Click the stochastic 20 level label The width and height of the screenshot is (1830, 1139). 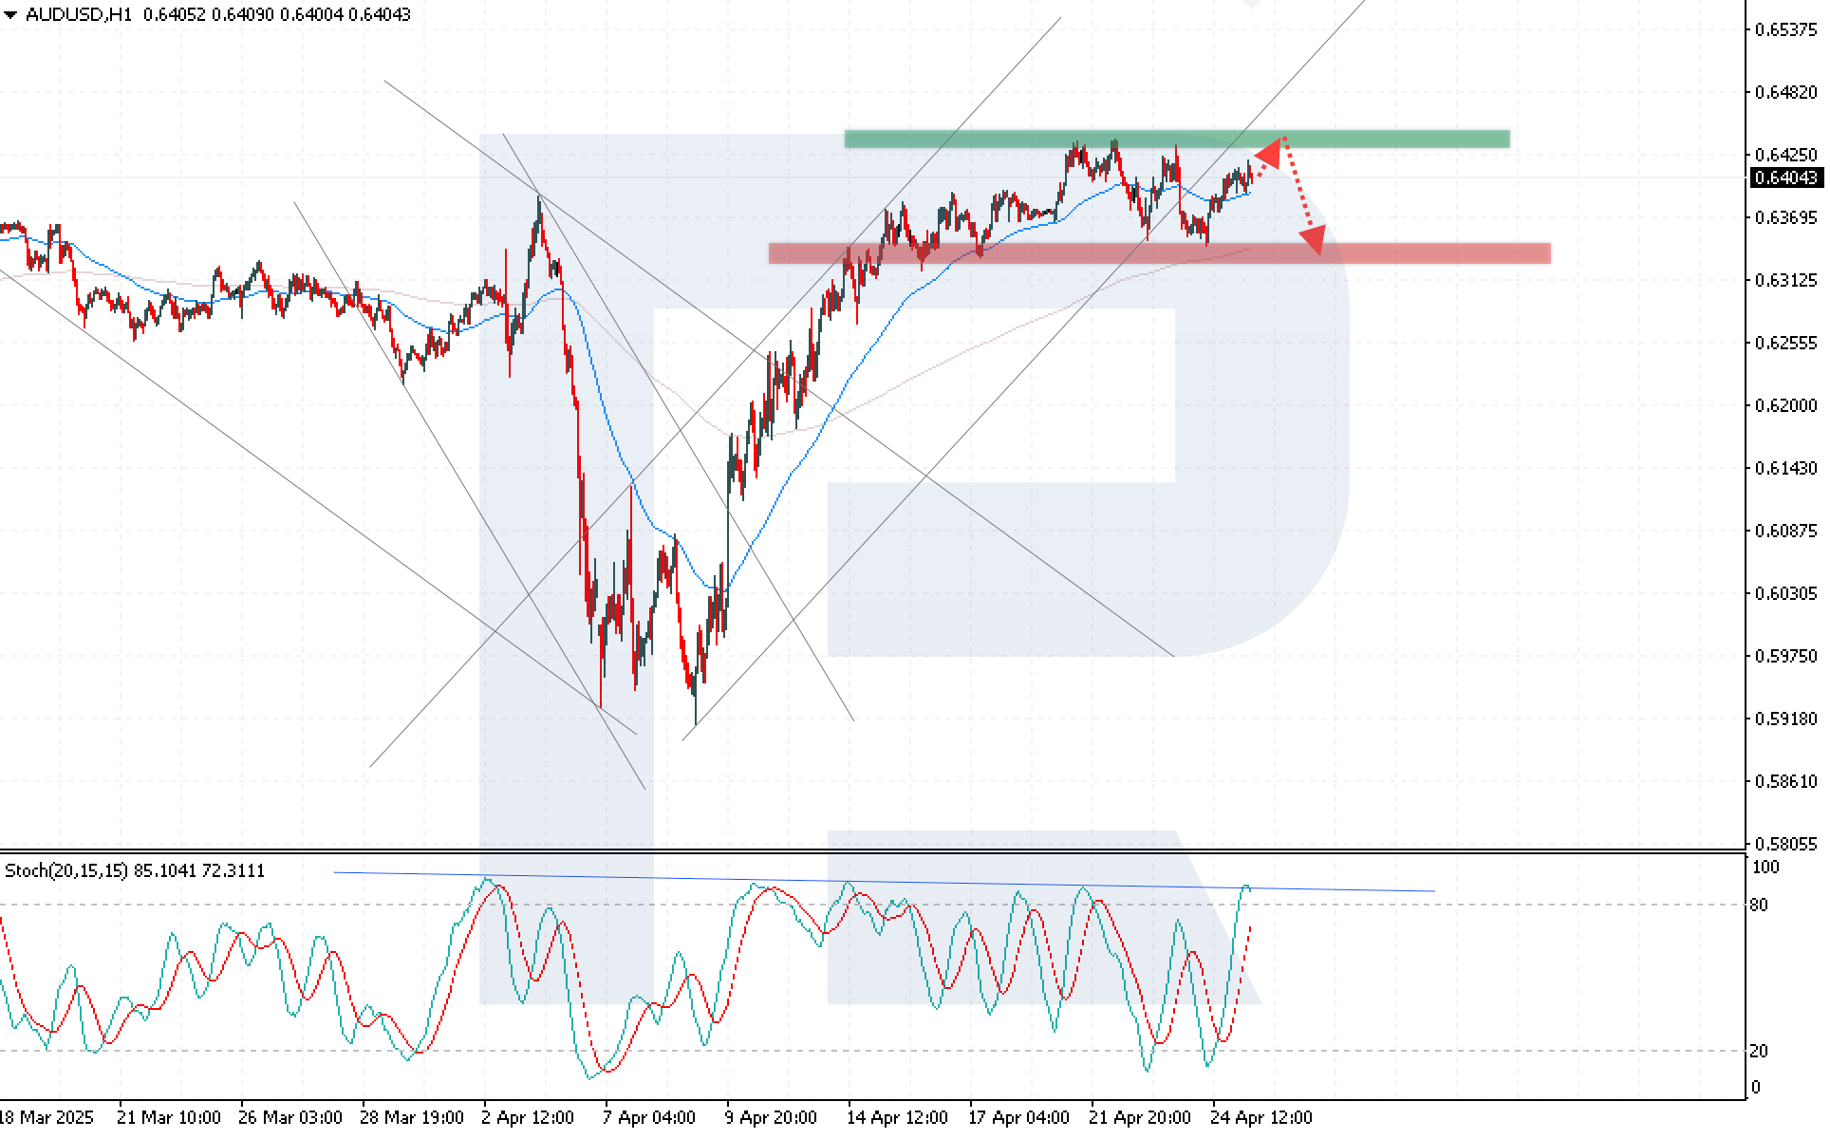click(x=1759, y=1051)
